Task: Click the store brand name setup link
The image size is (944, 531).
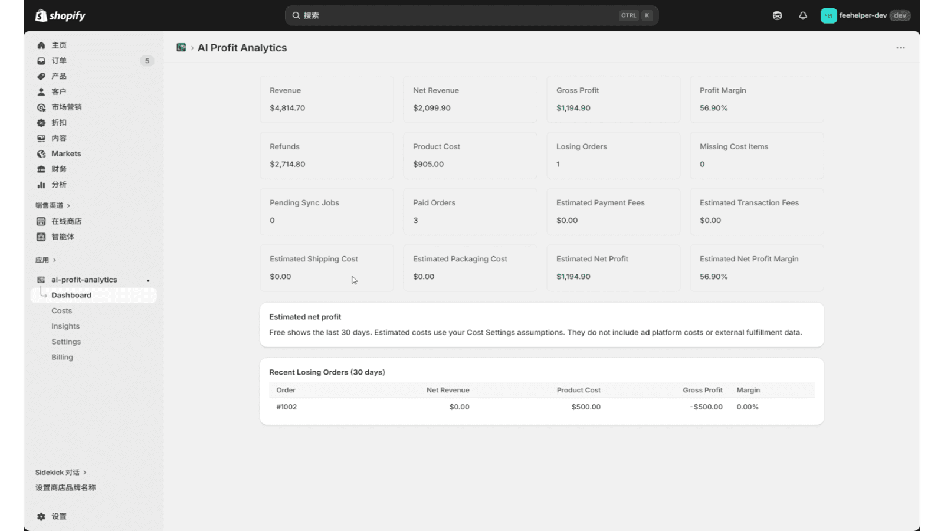Action: coord(65,488)
